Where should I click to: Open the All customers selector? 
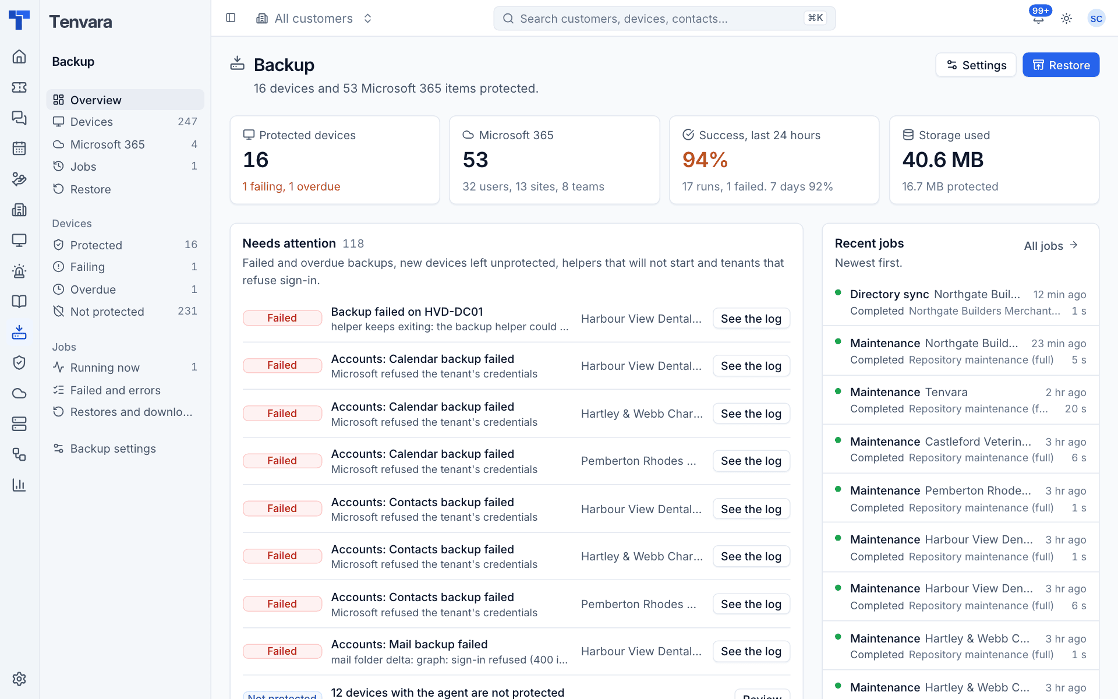click(x=314, y=19)
